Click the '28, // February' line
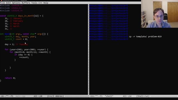178x100 pixels. pyautogui.click(x=14, y=21)
